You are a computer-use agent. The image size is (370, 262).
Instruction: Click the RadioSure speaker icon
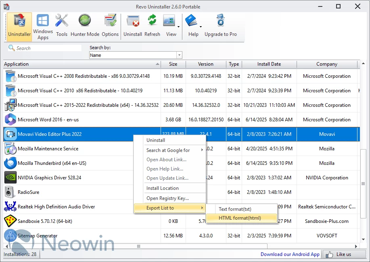(x=9, y=192)
